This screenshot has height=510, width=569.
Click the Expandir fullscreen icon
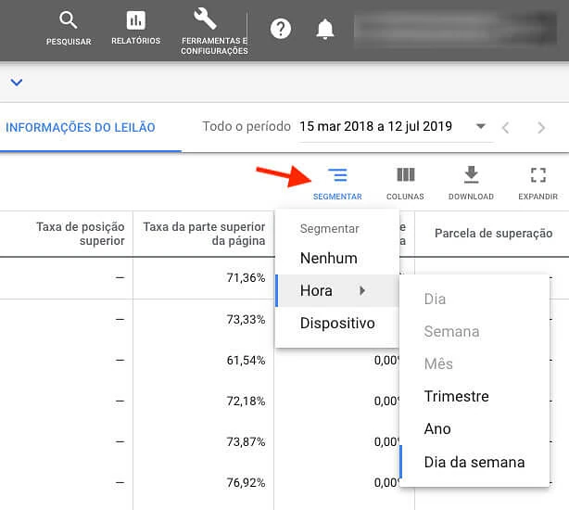point(538,175)
